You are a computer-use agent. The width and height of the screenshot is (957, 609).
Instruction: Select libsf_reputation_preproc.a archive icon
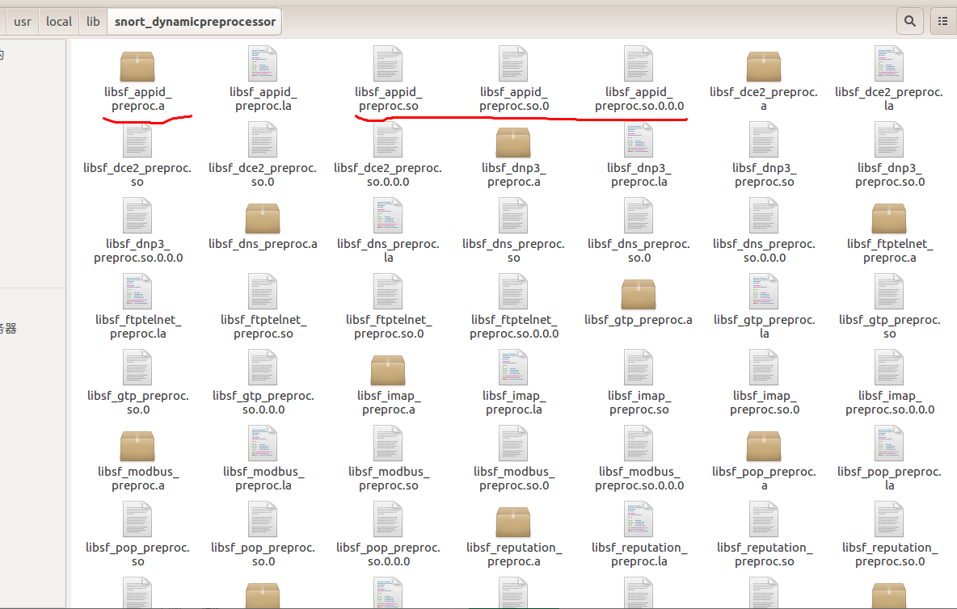point(513,522)
